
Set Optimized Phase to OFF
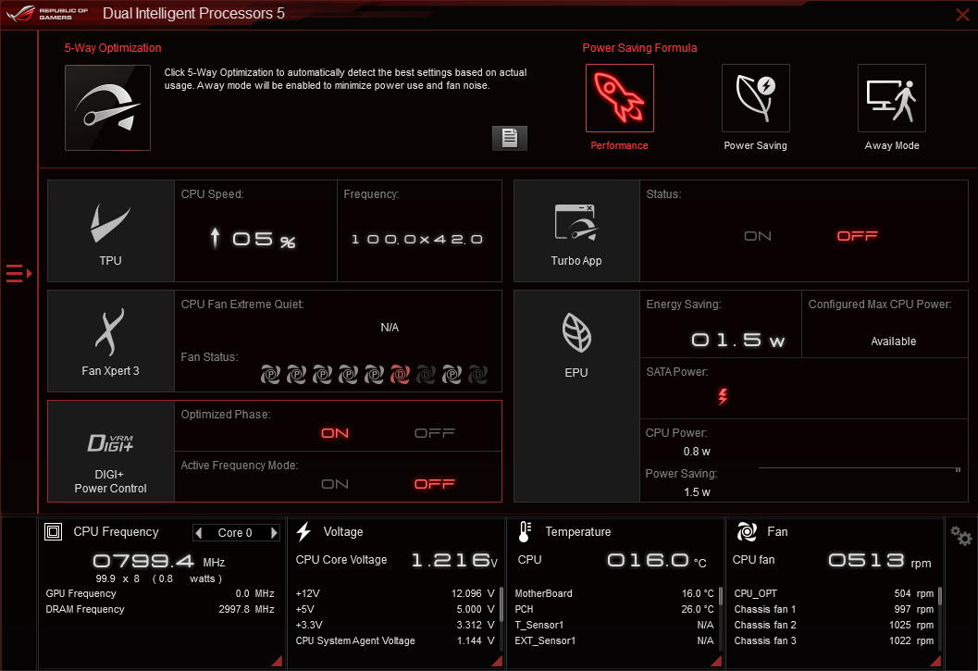(435, 433)
